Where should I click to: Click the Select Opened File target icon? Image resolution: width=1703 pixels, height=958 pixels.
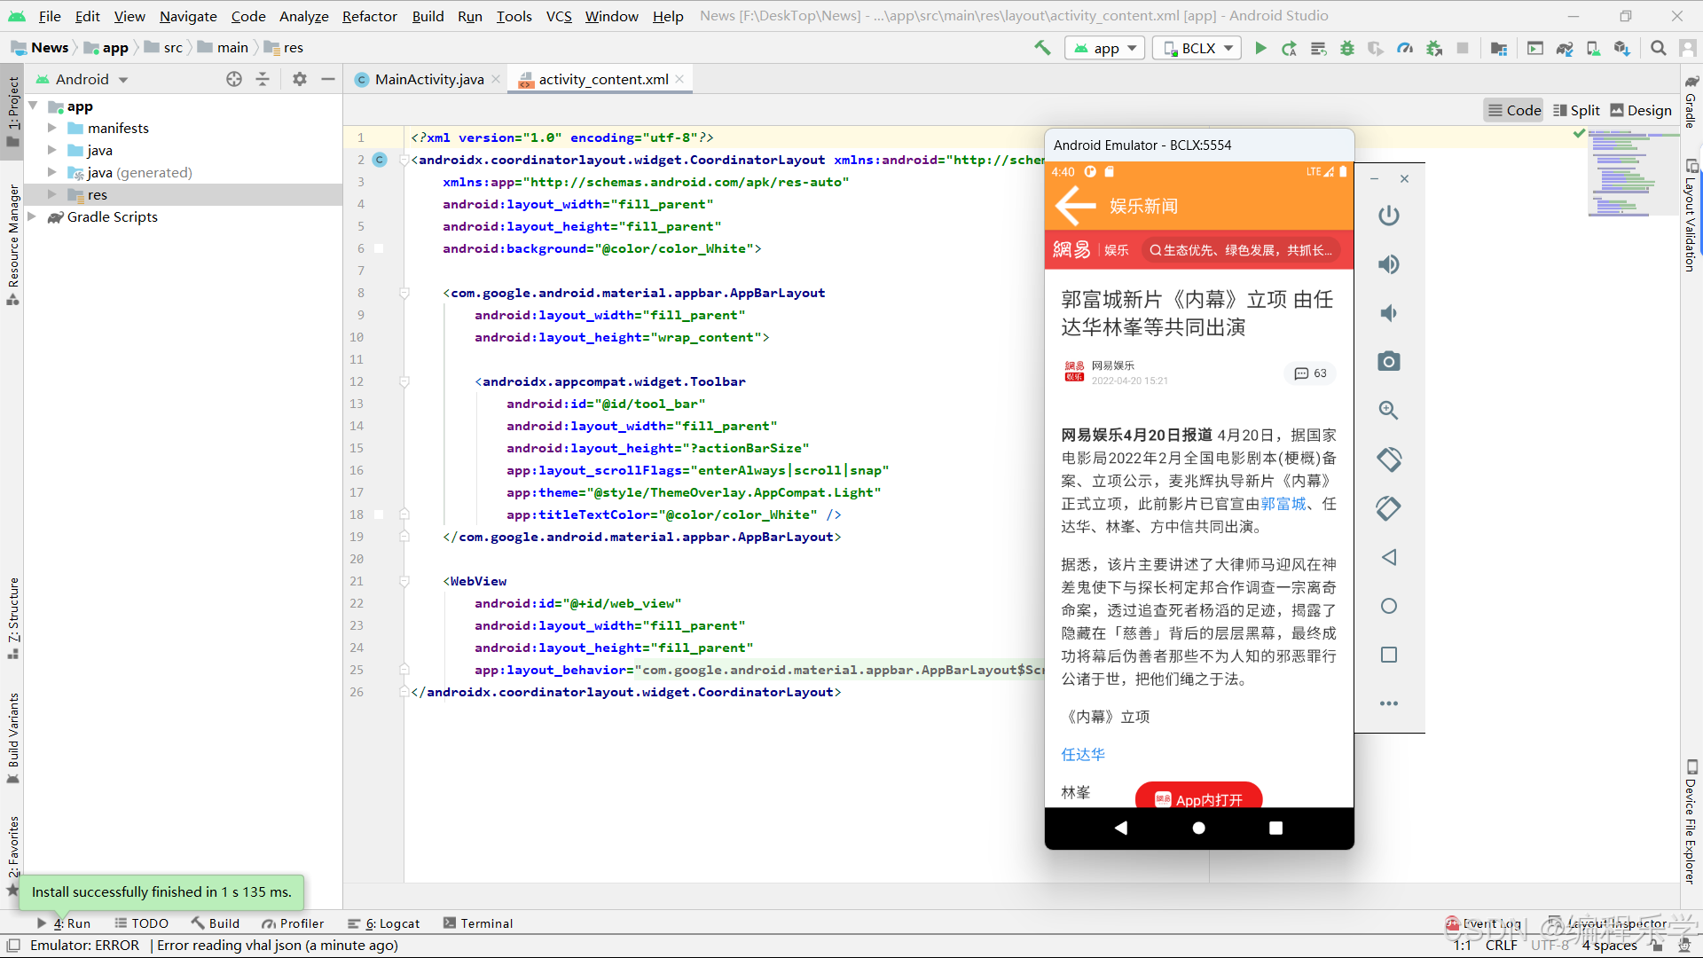pyautogui.click(x=234, y=79)
